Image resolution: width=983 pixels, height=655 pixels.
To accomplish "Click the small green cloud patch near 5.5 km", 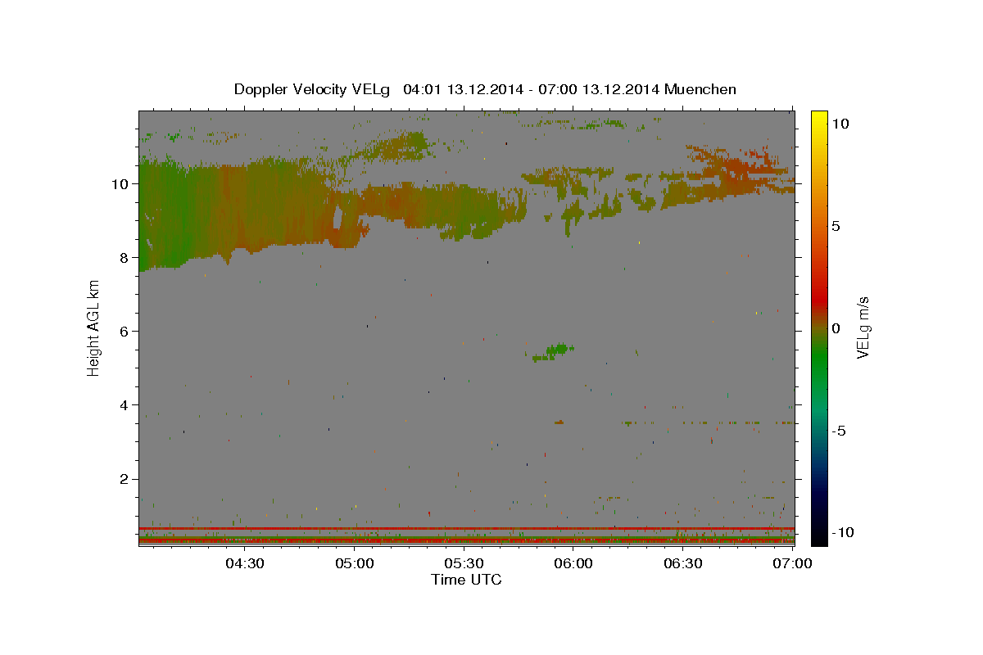I will (x=555, y=351).
